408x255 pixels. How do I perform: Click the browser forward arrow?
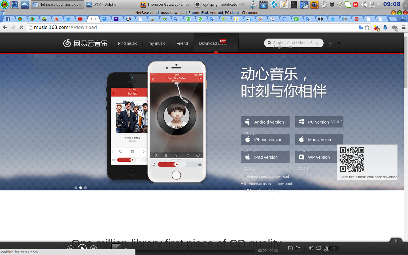(13, 27)
